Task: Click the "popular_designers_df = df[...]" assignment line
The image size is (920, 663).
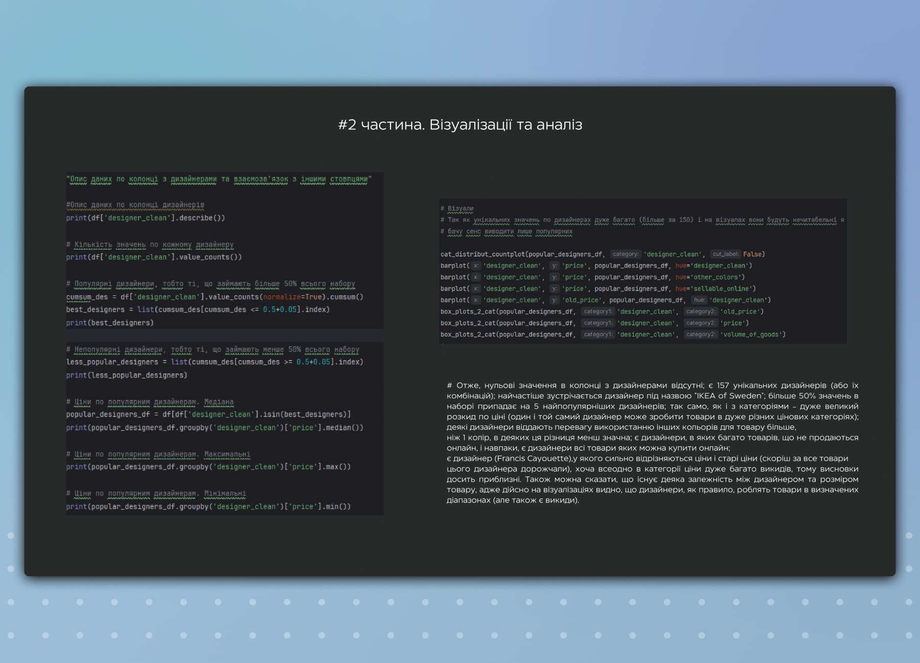Action: (x=209, y=415)
